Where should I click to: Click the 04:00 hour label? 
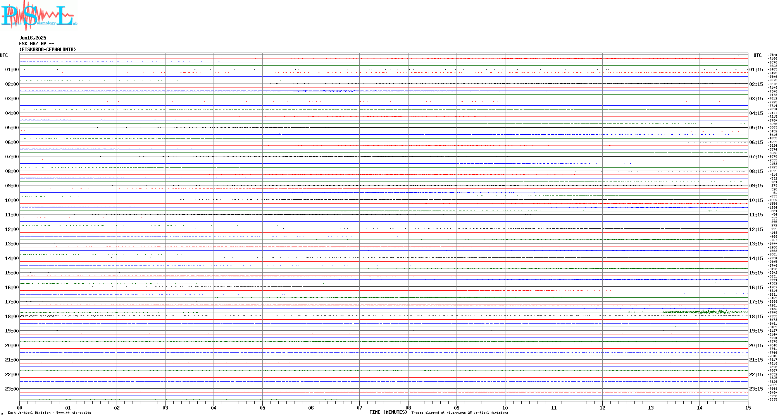(x=12, y=113)
